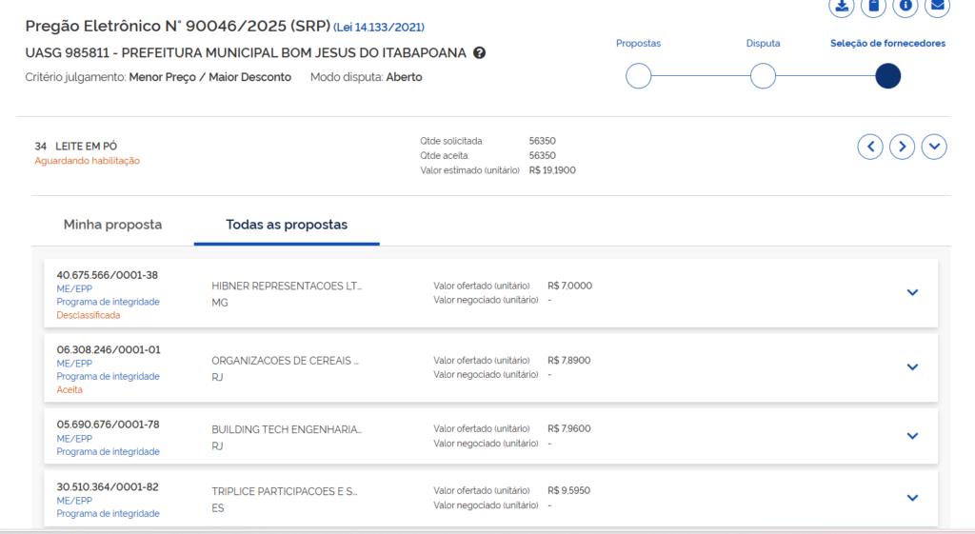Click the HIBNER REPRESENTACOES LT... company name
The height and width of the screenshot is (534, 975).
(x=287, y=286)
